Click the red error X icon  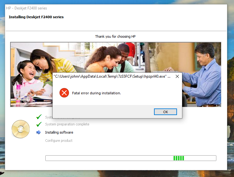click(x=64, y=93)
